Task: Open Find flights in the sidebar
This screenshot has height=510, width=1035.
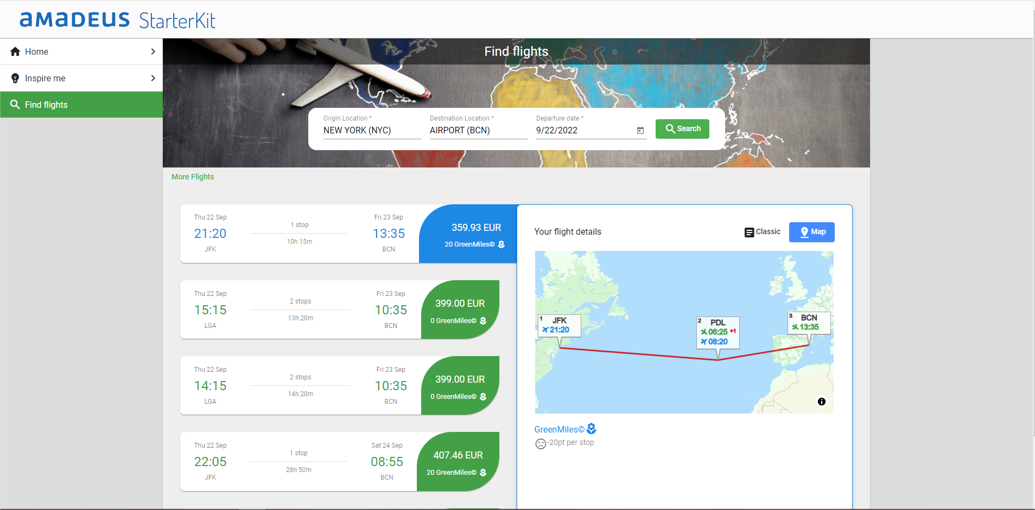Action: pyautogui.click(x=81, y=105)
